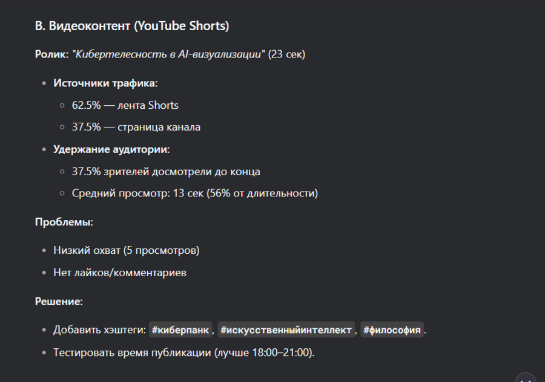
Task: Click the 'Решение:' subheading
Action: [x=59, y=300]
